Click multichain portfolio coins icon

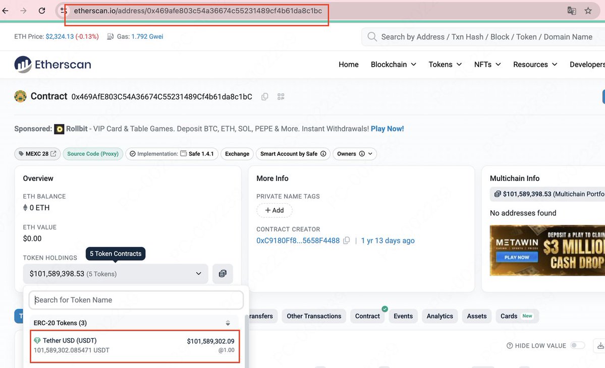[498, 194]
